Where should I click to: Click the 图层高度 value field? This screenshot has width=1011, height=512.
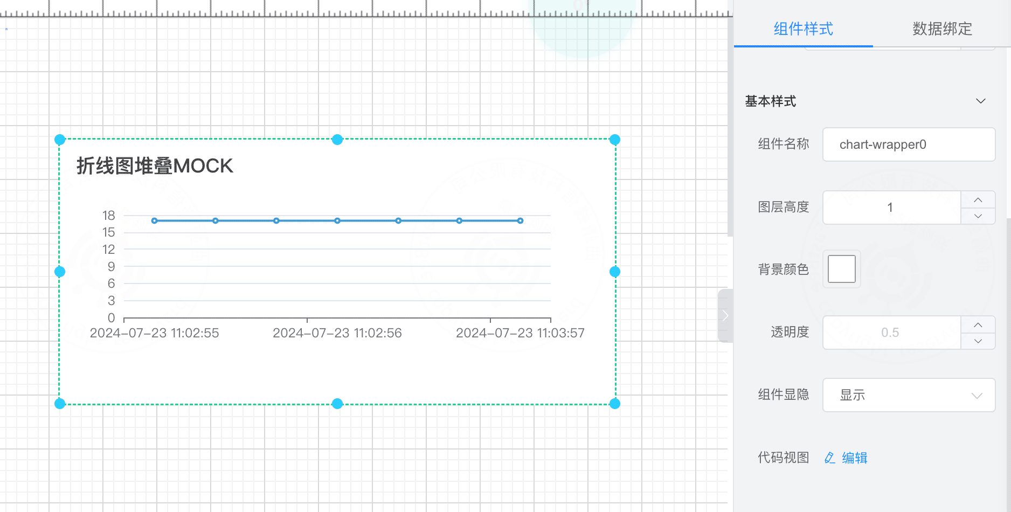tap(892, 207)
